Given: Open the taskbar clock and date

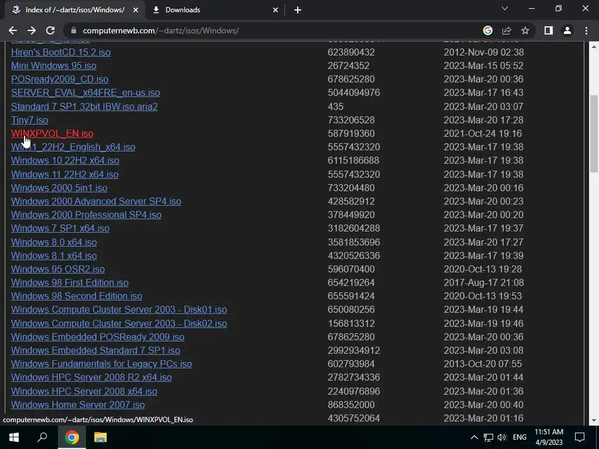Looking at the screenshot, I should [549, 437].
